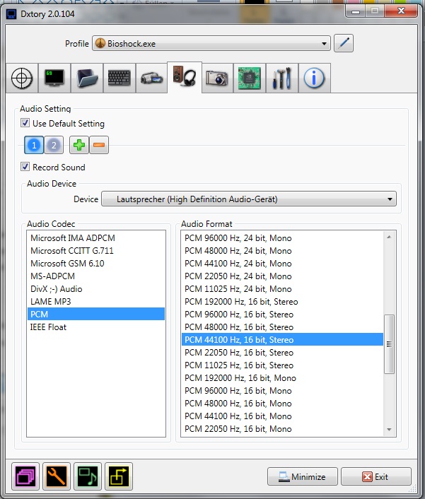Choose PCM 22050 Hz, 16 bit, Mono
The width and height of the screenshot is (425, 499).
tap(282, 429)
